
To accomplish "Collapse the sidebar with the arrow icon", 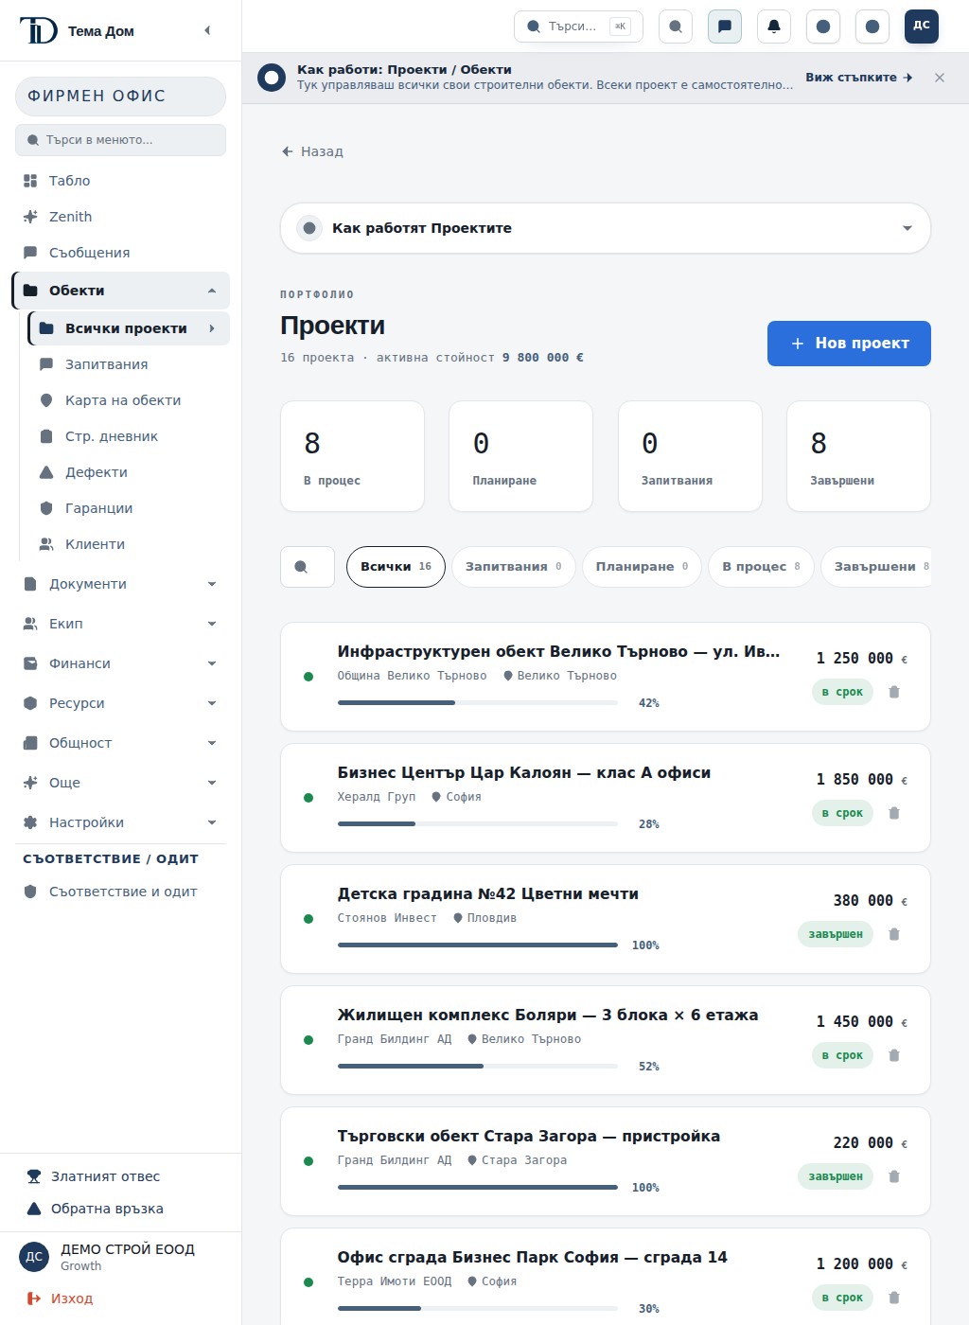I will [x=207, y=30].
